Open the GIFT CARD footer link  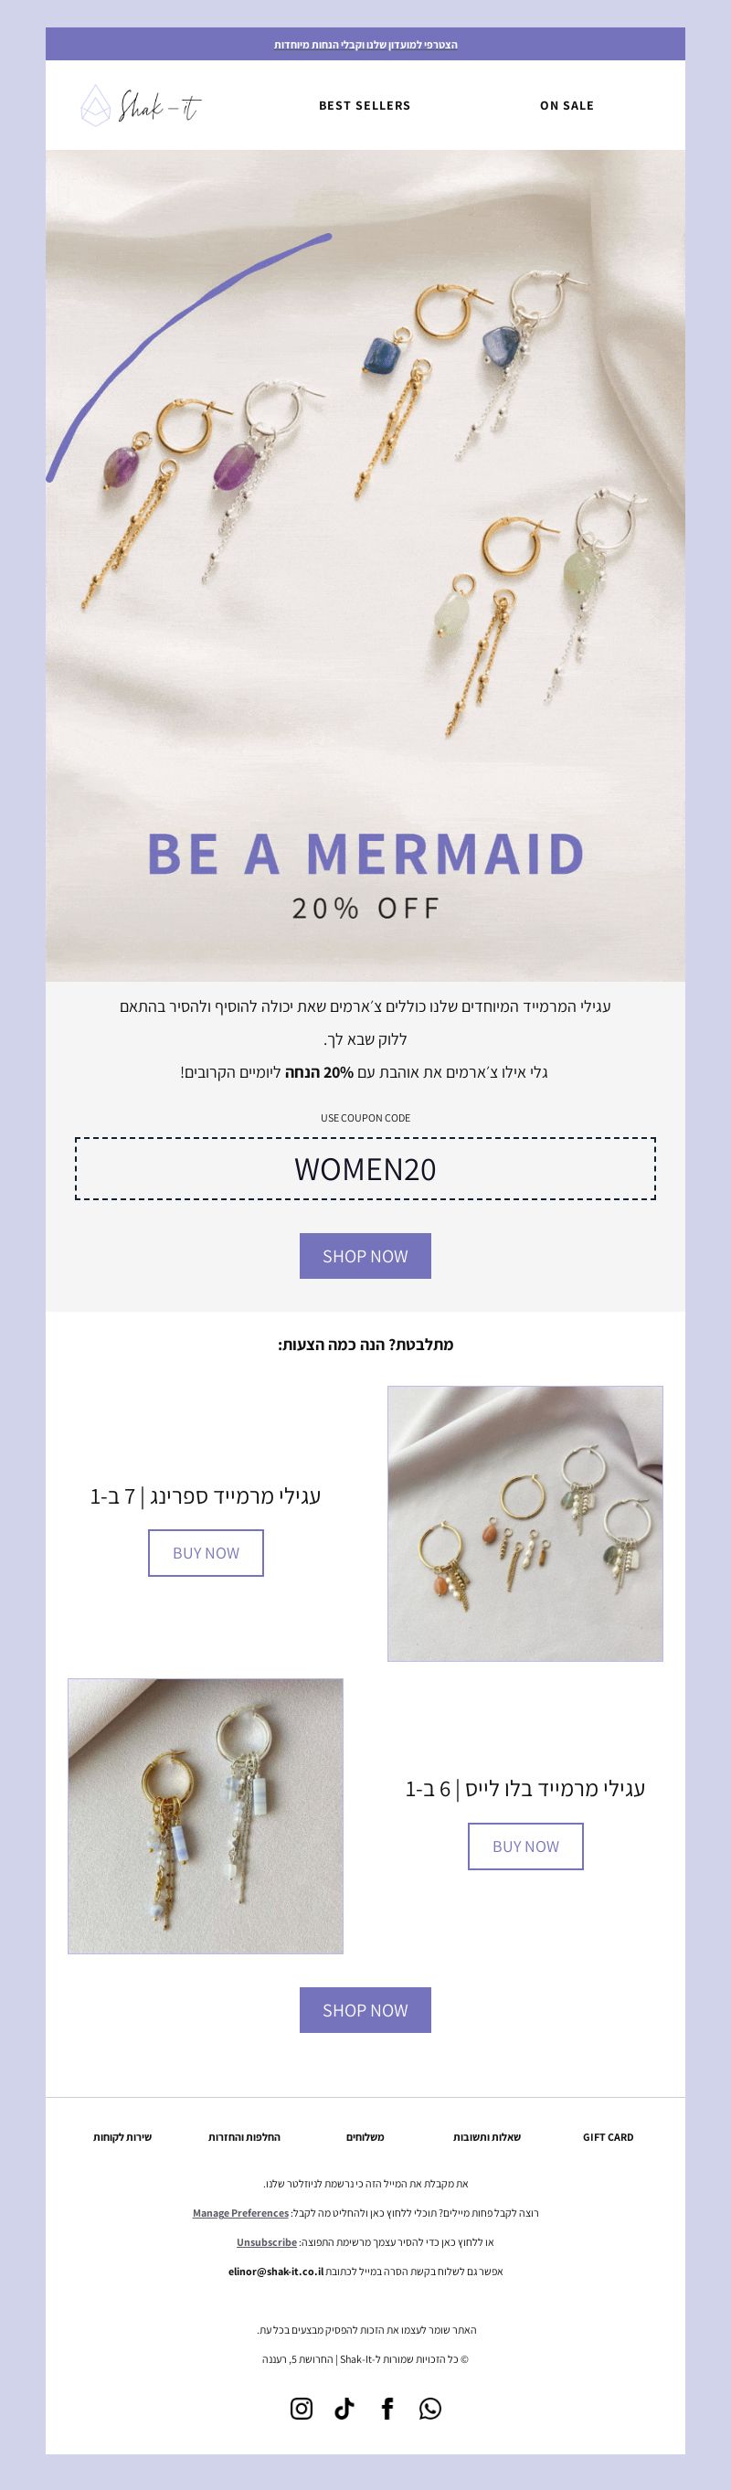[609, 2136]
